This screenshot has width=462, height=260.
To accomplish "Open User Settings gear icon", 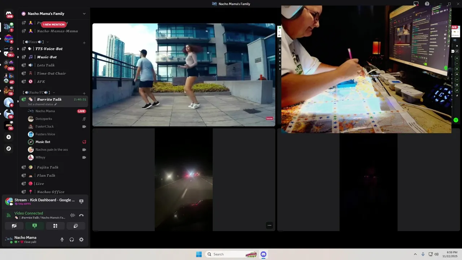I will coord(81,239).
